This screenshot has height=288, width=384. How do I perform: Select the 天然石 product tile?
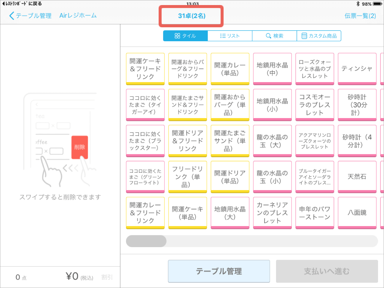[x=357, y=177]
